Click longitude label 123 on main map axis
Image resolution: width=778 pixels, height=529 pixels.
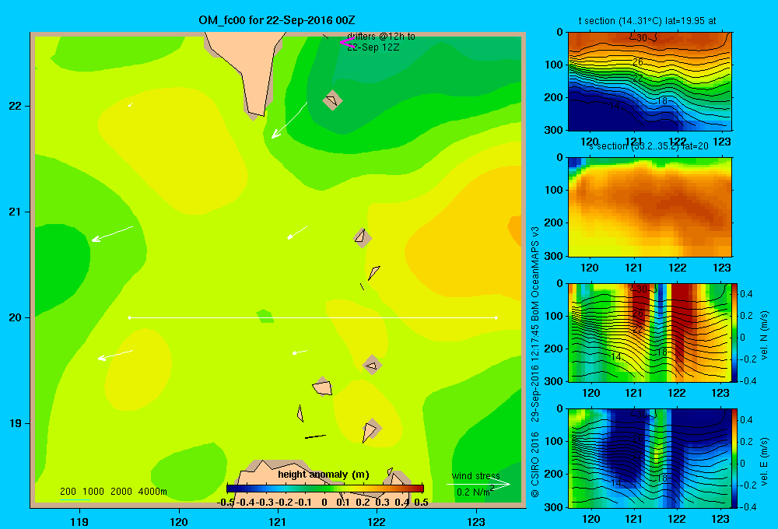[476, 521]
